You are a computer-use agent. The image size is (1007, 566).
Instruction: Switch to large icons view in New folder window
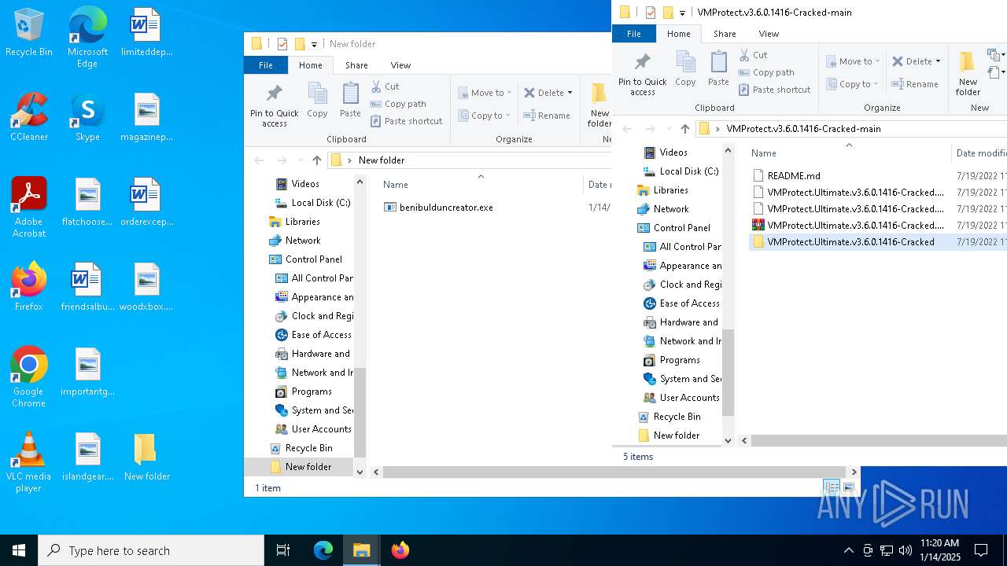(849, 488)
